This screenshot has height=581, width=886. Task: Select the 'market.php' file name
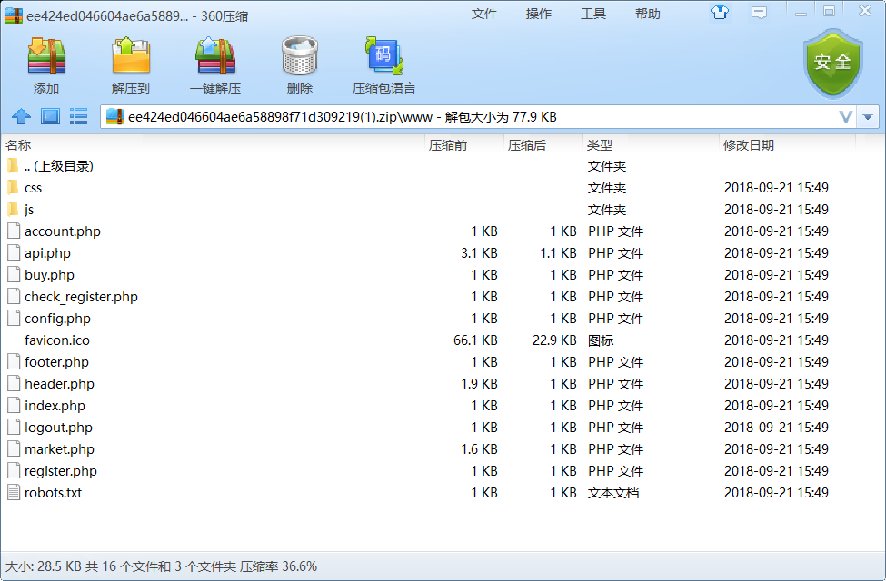pos(59,448)
